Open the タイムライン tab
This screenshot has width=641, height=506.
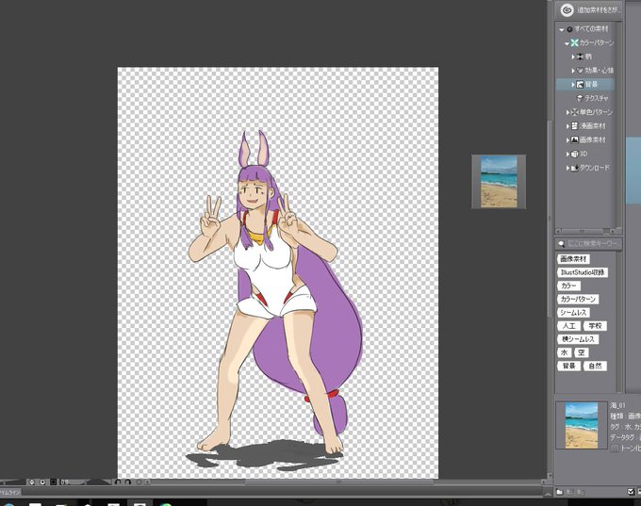point(9,493)
